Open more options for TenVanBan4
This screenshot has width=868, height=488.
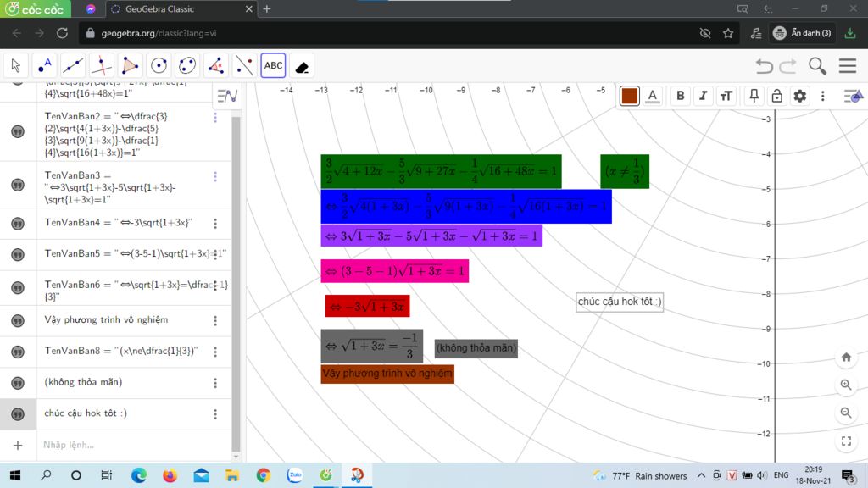pyautogui.click(x=215, y=224)
